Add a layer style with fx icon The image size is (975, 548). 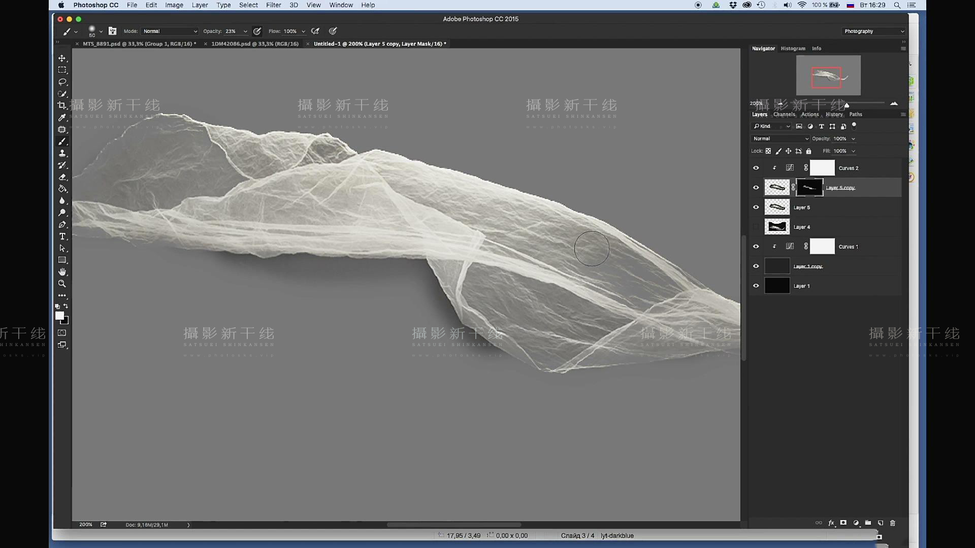[x=831, y=523]
